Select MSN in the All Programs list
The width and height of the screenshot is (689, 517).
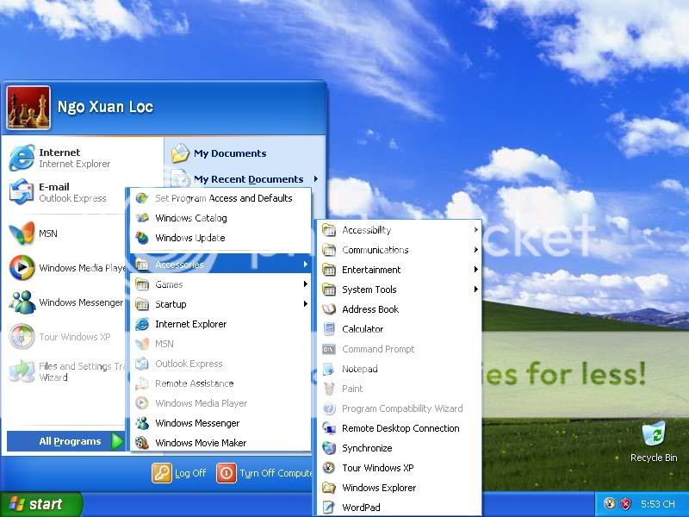(x=220, y=344)
